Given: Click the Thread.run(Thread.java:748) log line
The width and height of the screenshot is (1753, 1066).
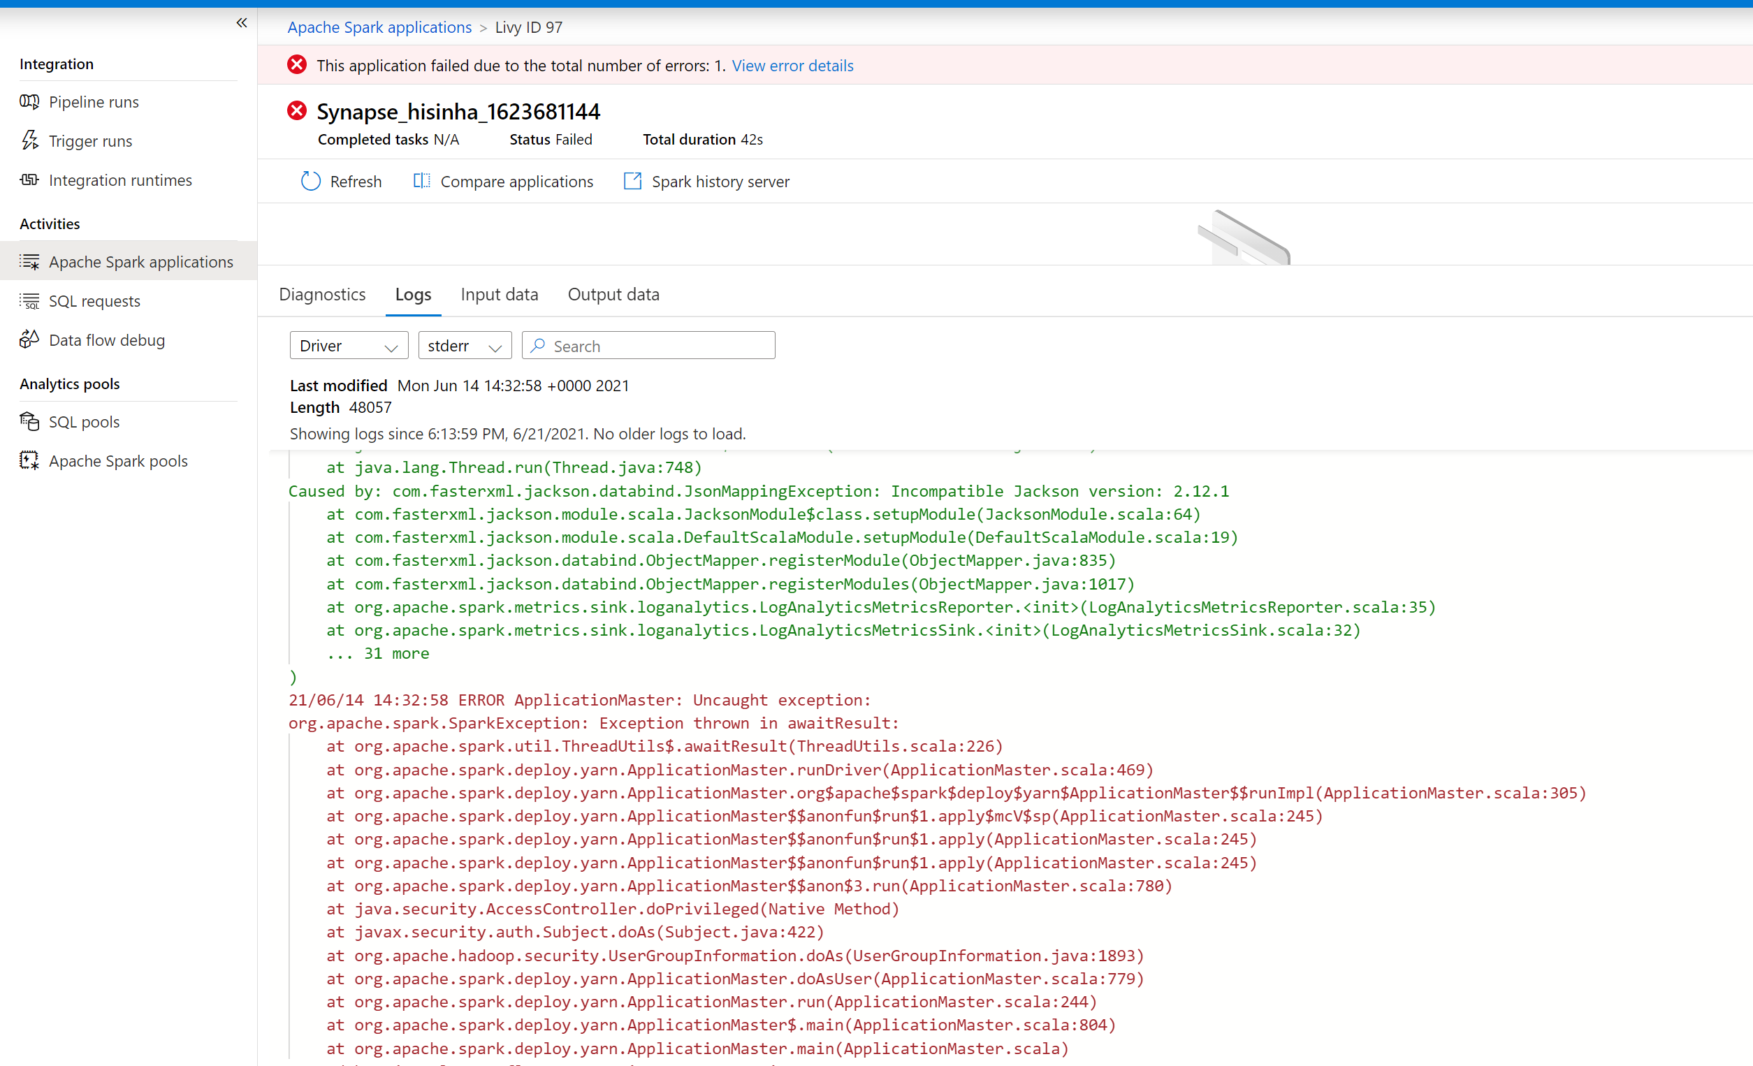Looking at the screenshot, I should [x=514, y=467].
